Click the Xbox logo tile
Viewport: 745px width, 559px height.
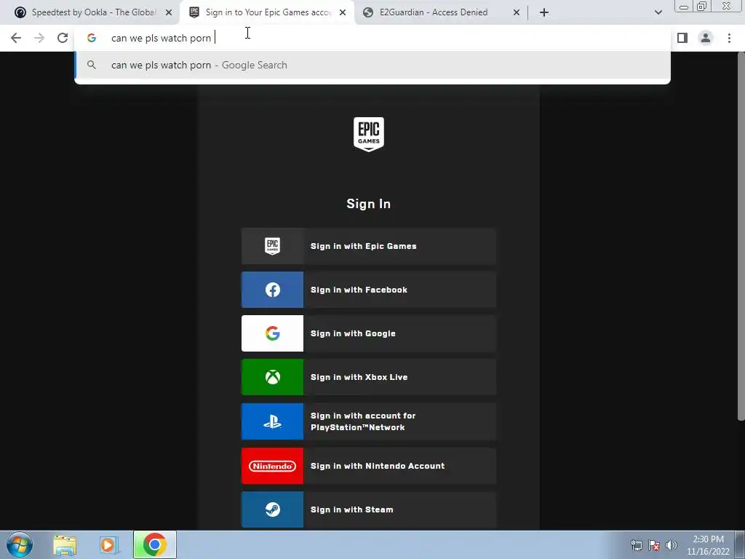coord(272,378)
